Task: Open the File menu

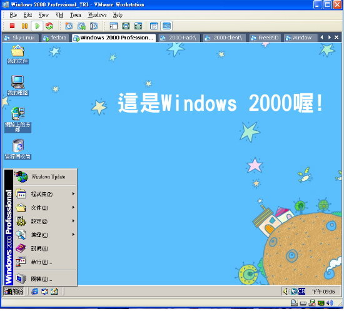Action: point(13,15)
